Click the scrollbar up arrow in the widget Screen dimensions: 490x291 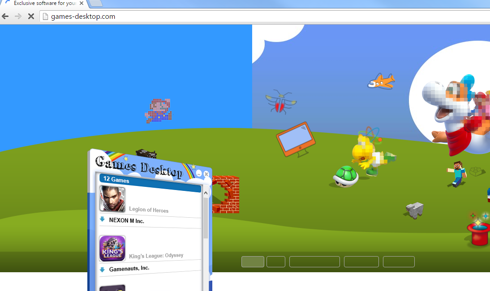click(206, 192)
